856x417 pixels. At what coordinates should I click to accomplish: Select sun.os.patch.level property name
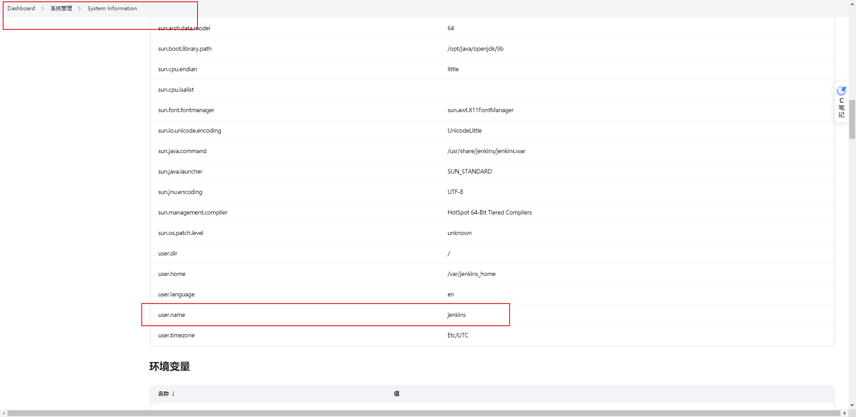coord(181,233)
